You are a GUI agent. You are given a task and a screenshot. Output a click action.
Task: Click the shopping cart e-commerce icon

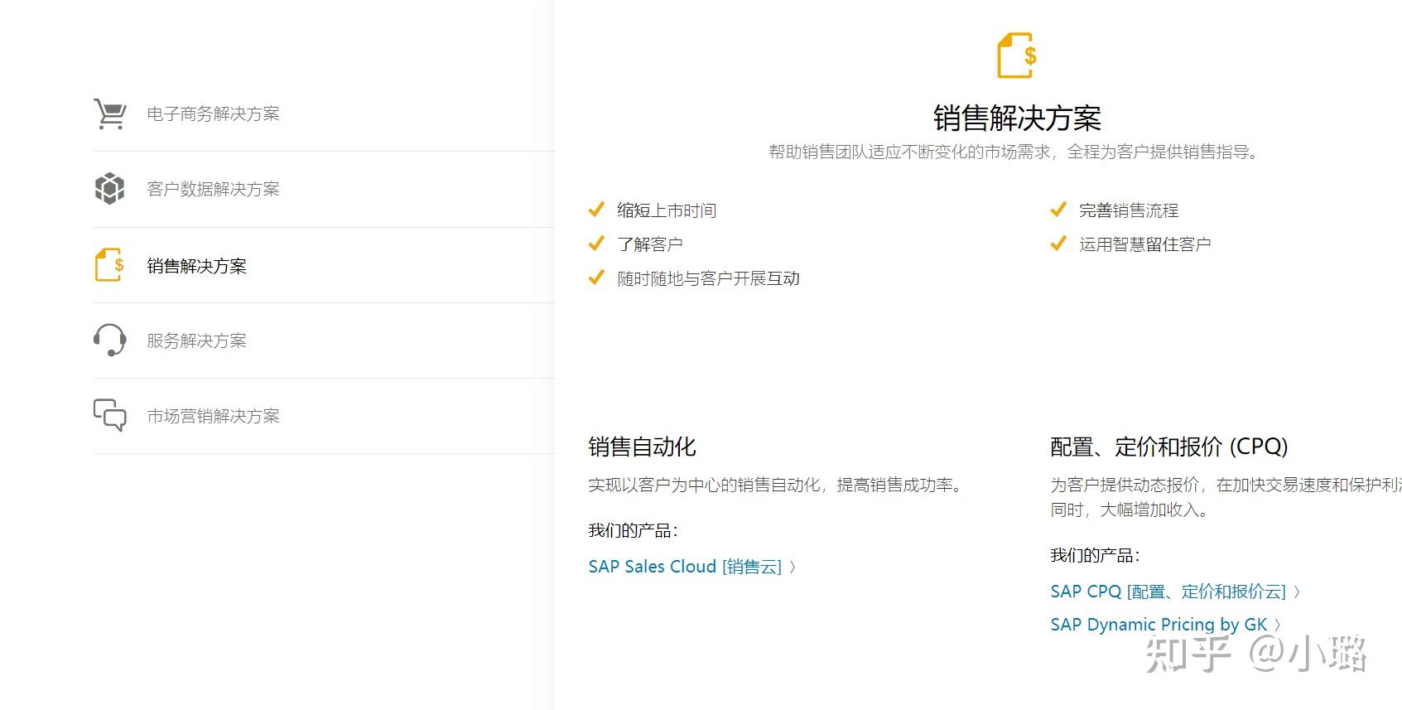[x=110, y=114]
